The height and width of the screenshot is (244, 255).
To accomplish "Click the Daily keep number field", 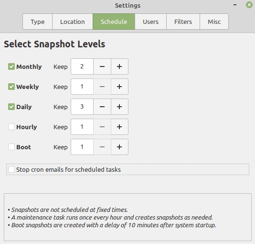I will 82,107.
